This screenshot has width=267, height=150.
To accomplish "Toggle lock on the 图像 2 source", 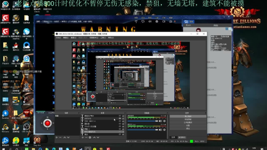I will pos(123,129).
